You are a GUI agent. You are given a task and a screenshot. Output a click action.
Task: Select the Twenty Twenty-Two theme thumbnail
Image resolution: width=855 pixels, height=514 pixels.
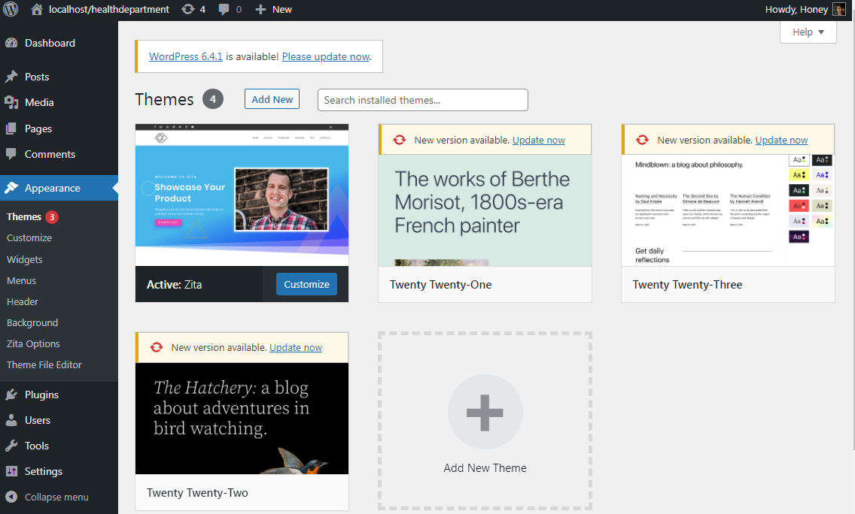coord(242,419)
